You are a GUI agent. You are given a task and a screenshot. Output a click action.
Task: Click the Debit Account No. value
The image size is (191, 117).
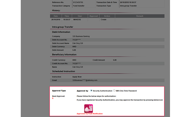pyautogui.click(x=76, y=40)
